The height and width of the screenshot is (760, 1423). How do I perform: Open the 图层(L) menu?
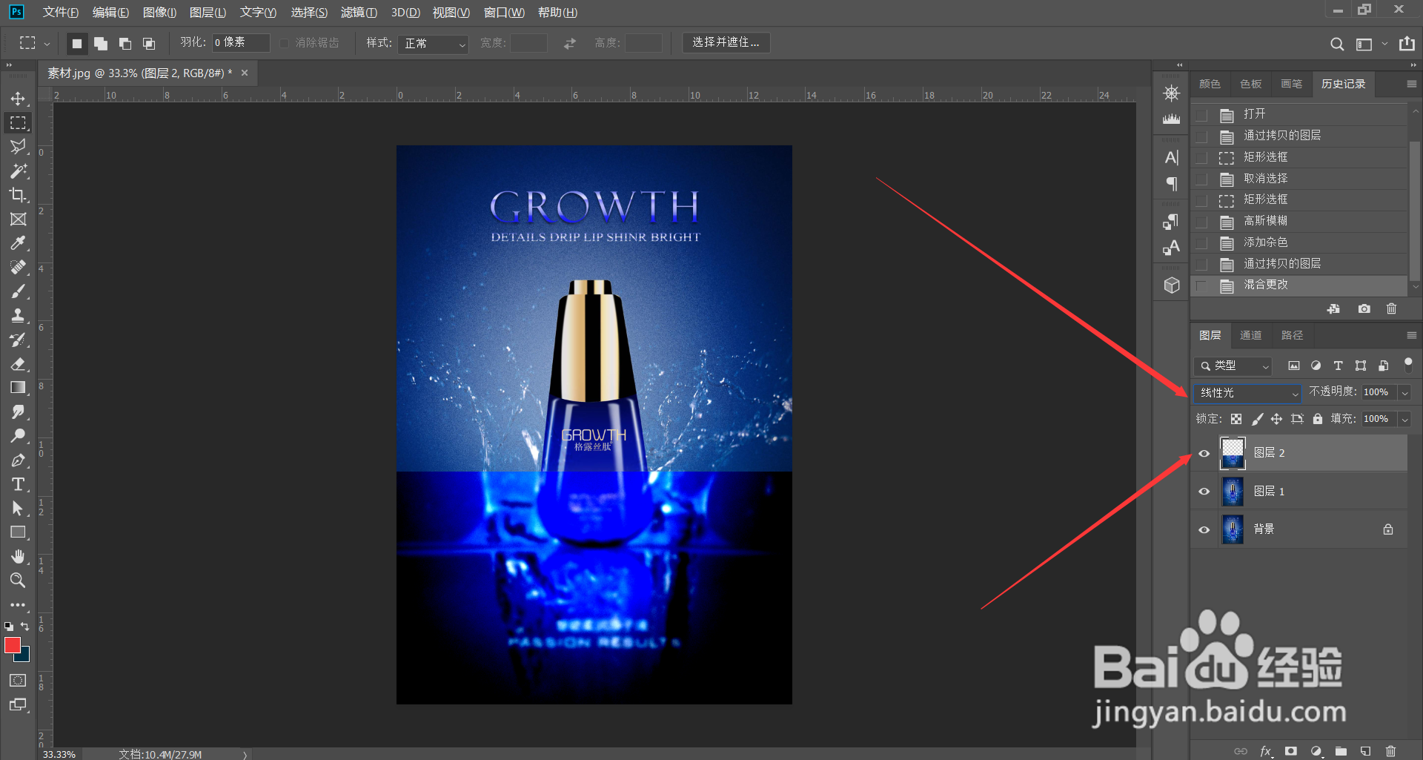[208, 13]
